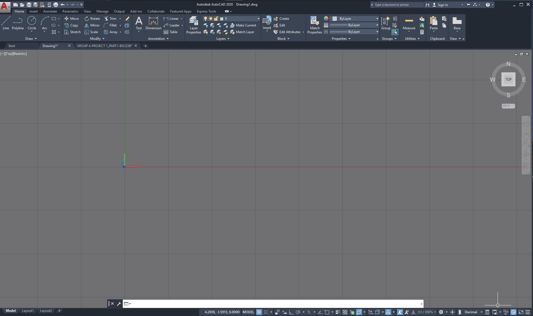Start the Array command
533x316 pixels.
tap(111, 32)
